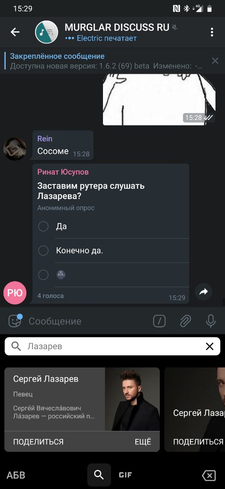The image size is (225, 489).
Task: Open MURGLAR DISCUSS RU group avatar
Action: pyautogui.click(x=47, y=32)
